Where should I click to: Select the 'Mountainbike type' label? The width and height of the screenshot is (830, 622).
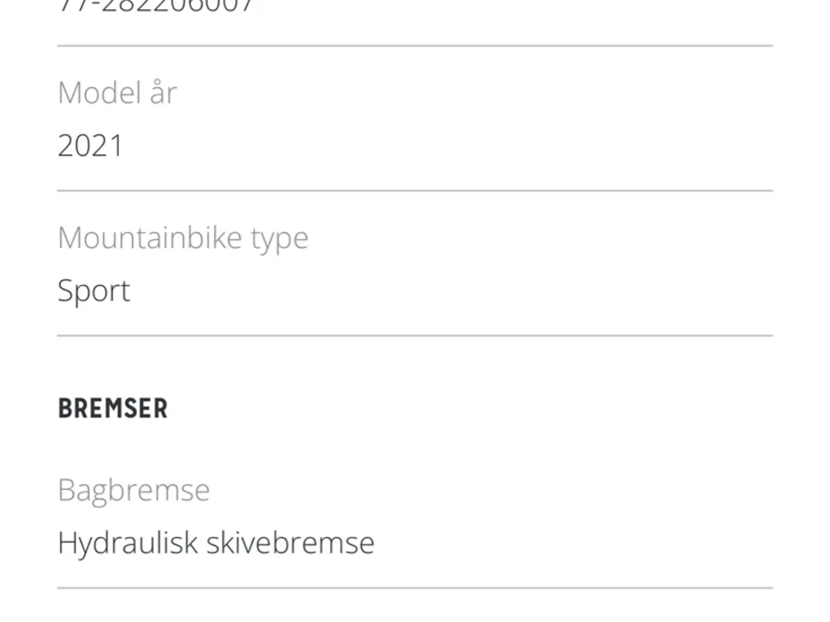click(183, 238)
